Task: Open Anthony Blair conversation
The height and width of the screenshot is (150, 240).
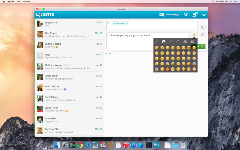Action: (x=69, y=130)
